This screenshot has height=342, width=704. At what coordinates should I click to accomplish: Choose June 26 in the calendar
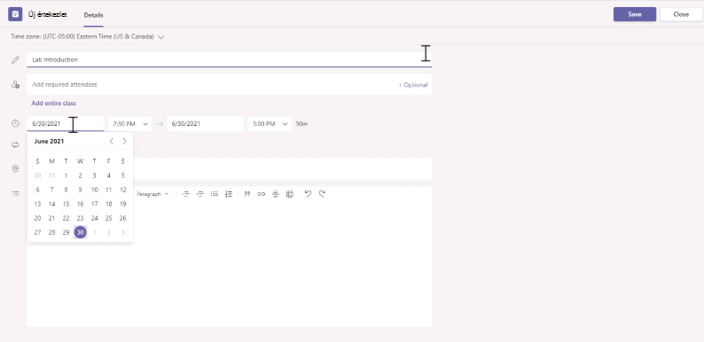coord(123,218)
